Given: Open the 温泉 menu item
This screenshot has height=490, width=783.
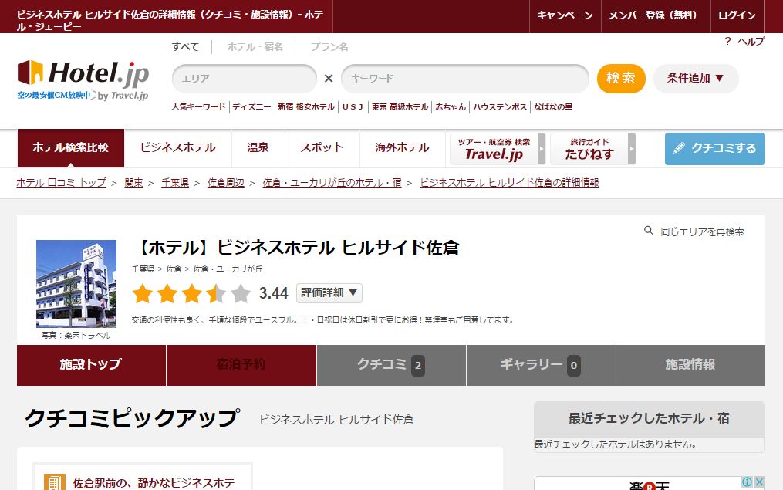Looking at the screenshot, I should click(258, 148).
